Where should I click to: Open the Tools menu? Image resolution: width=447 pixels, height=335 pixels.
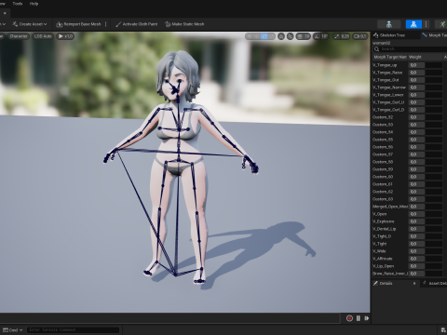point(18,4)
